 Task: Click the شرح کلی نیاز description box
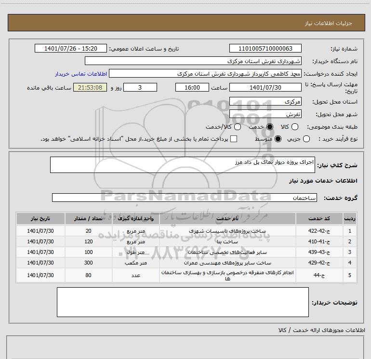tap(183, 165)
